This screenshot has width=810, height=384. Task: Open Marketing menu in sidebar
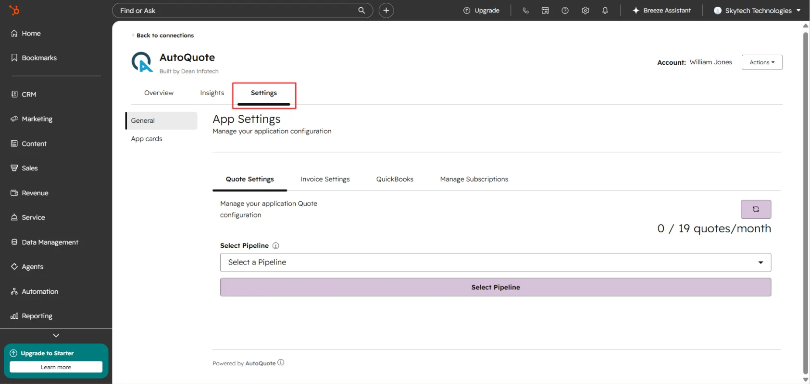tap(32, 119)
